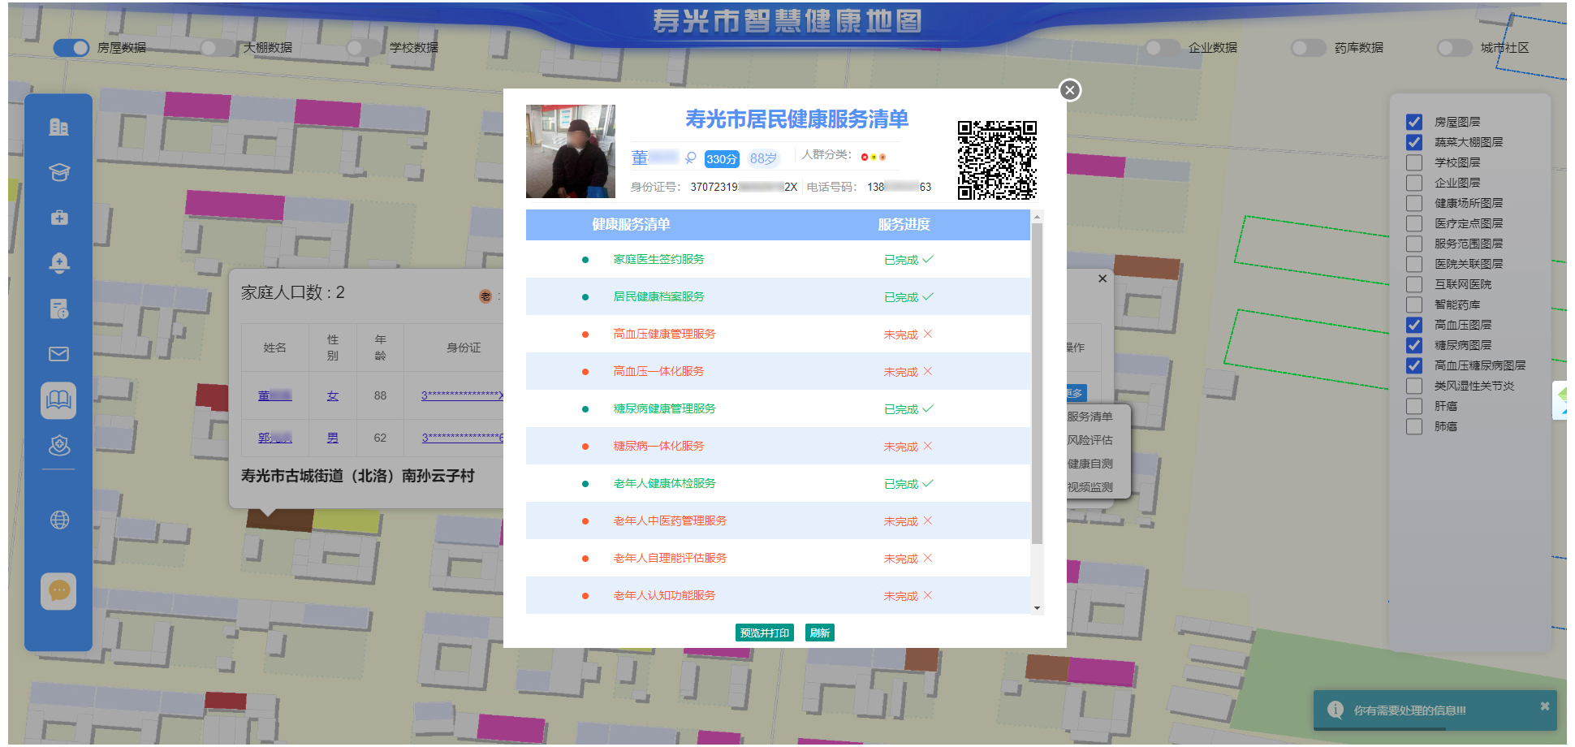
Task: Open the notification bell tool
Action: [x=58, y=263]
